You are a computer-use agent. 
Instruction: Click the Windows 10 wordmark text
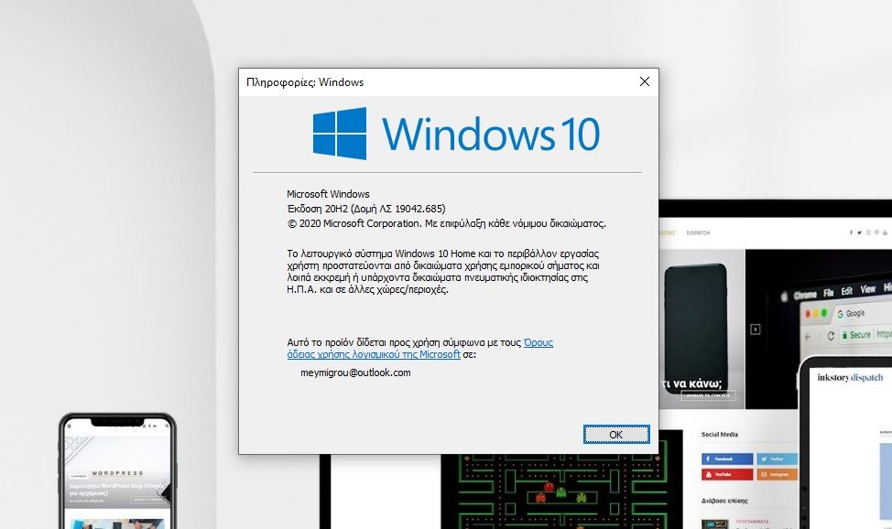491,135
